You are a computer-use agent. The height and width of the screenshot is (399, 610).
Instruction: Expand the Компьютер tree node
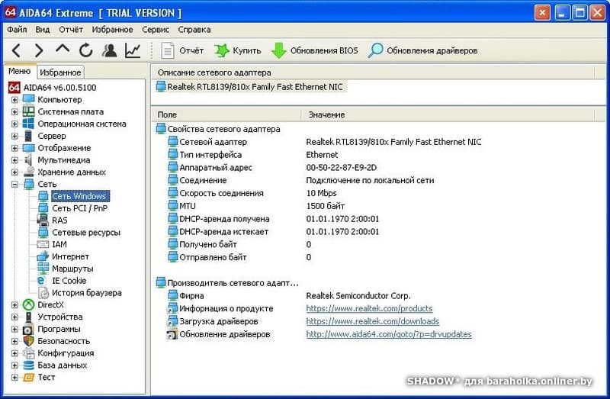point(14,100)
